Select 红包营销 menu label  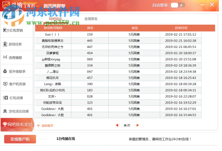click(x=16, y=30)
